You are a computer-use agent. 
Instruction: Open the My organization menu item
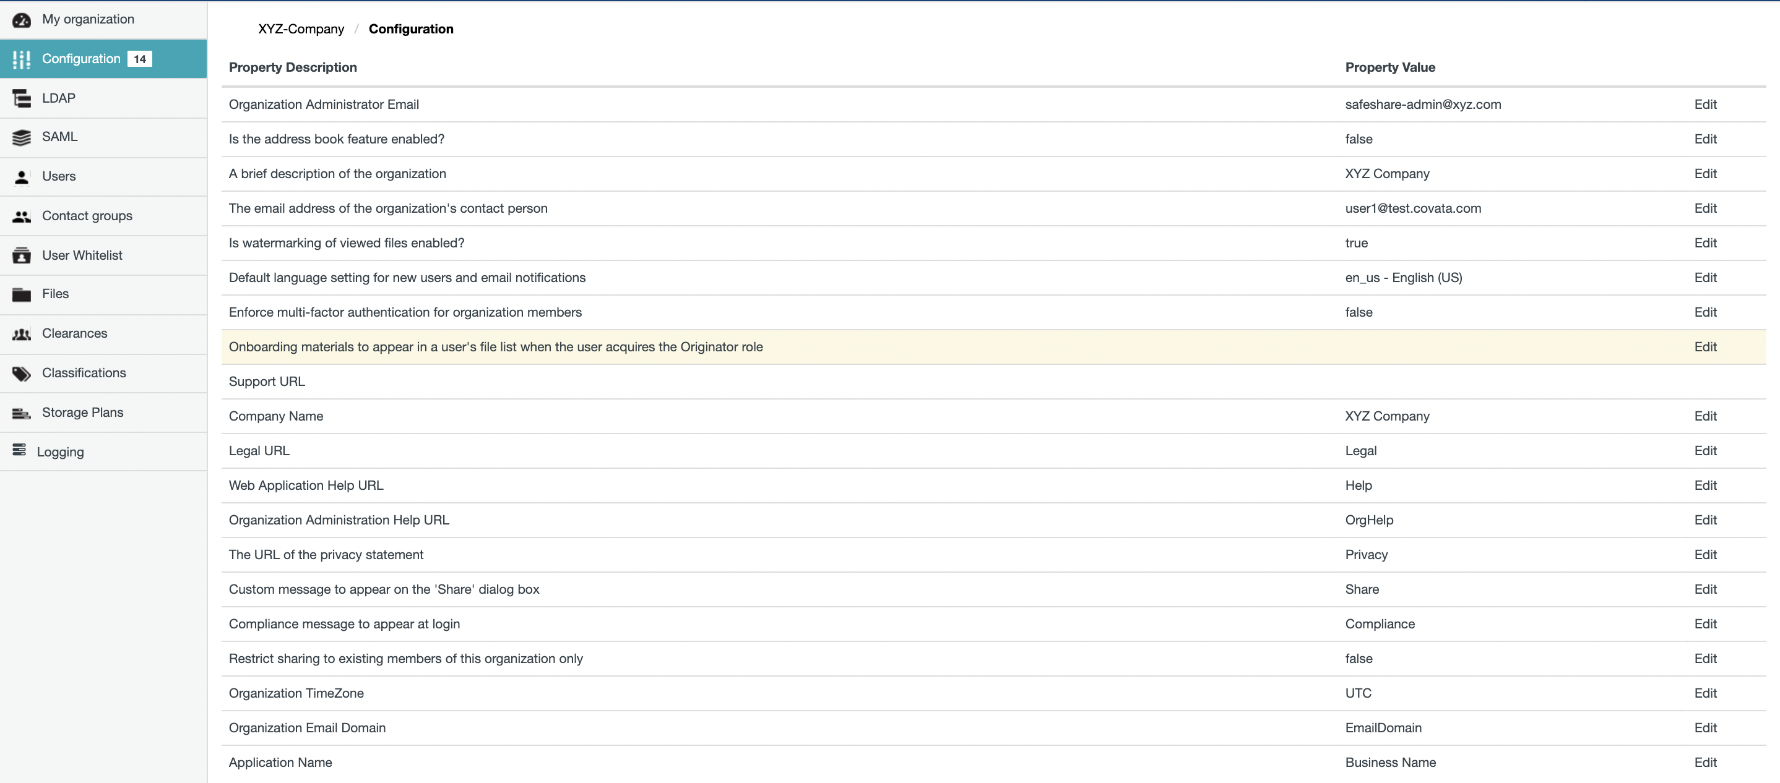coord(103,19)
